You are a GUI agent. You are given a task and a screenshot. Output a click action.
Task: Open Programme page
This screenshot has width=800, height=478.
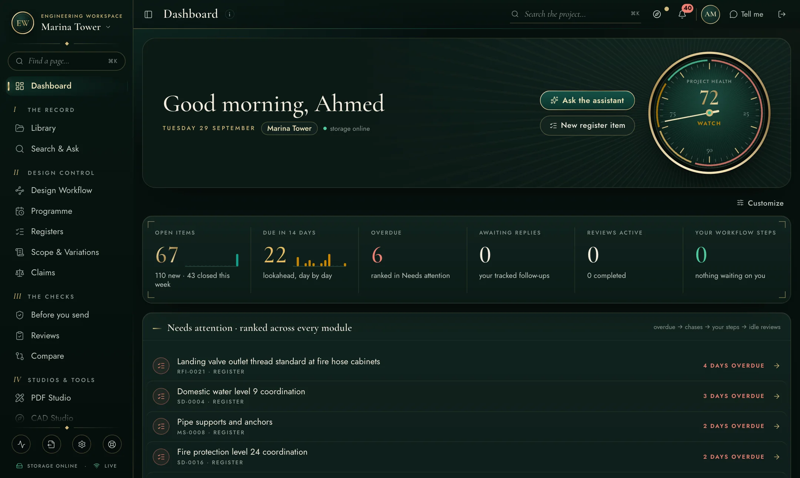67,211
